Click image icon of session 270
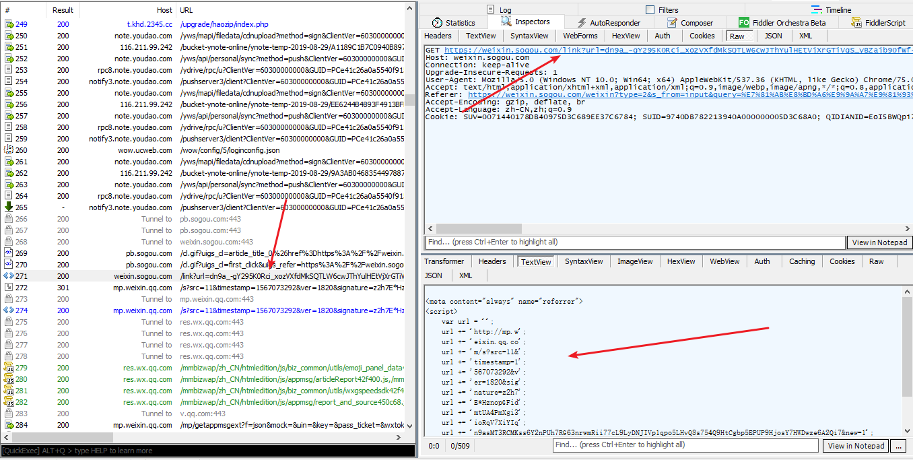 coord(9,265)
